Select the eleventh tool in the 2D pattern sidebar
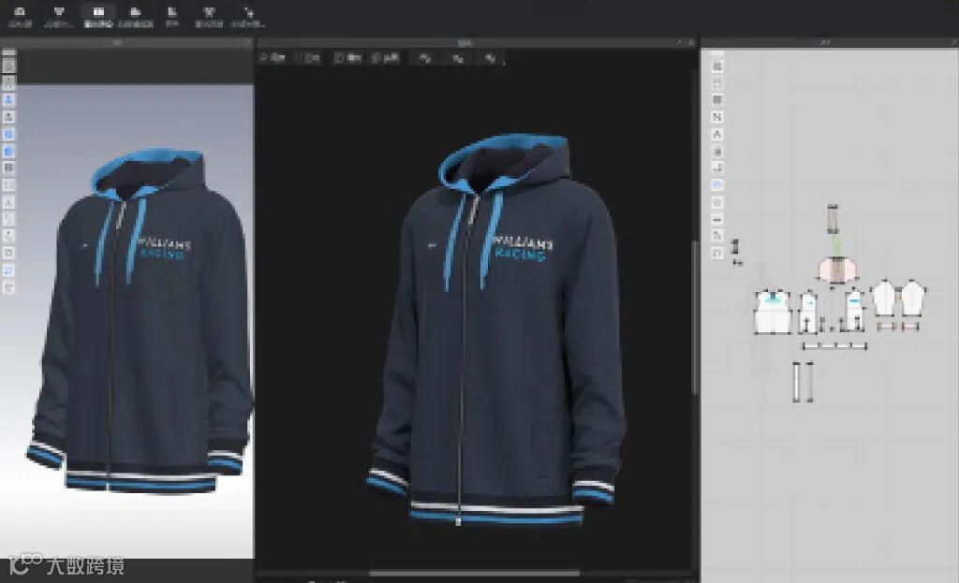This screenshot has height=583, width=959. [717, 236]
